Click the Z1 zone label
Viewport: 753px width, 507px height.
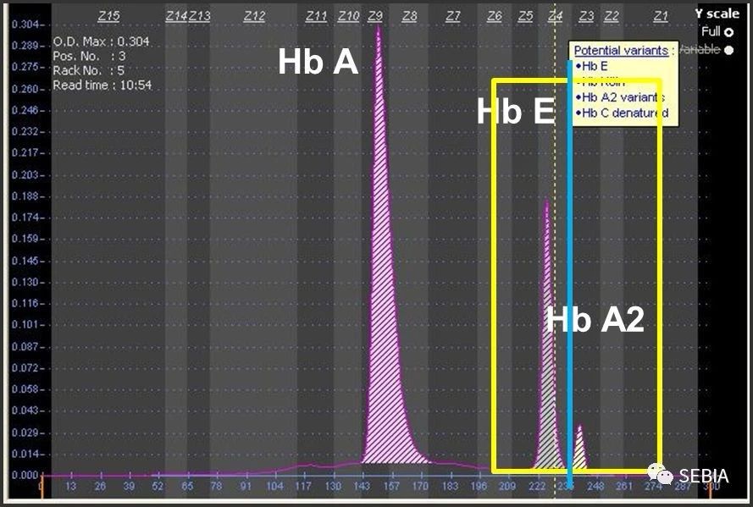(x=661, y=16)
